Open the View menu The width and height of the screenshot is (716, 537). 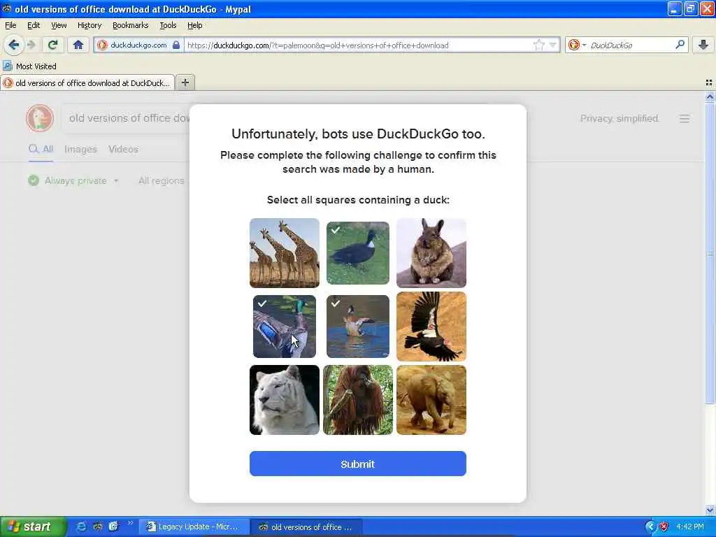click(x=59, y=25)
